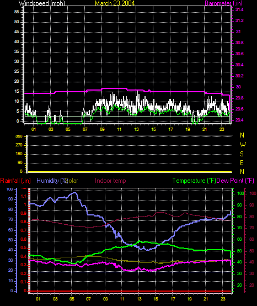Click the Solar legend label
This screenshot has width=257, height=306.
click(x=72, y=181)
